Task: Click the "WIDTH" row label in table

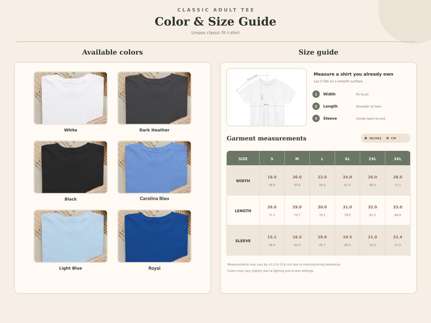Action: click(x=243, y=181)
